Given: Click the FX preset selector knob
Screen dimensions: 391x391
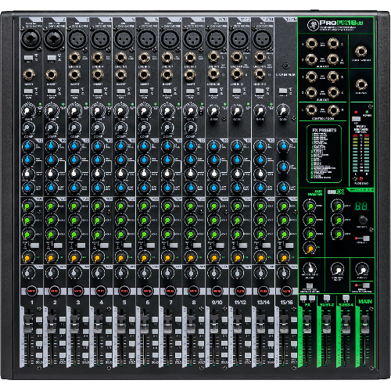Looking at the screenshot, I should click(363, 220).
